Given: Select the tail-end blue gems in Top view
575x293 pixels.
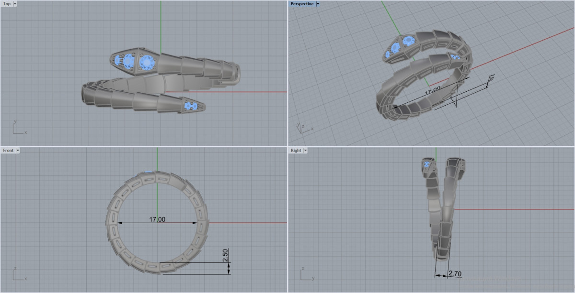Looking at the screenshot, I should coord(190,105).
